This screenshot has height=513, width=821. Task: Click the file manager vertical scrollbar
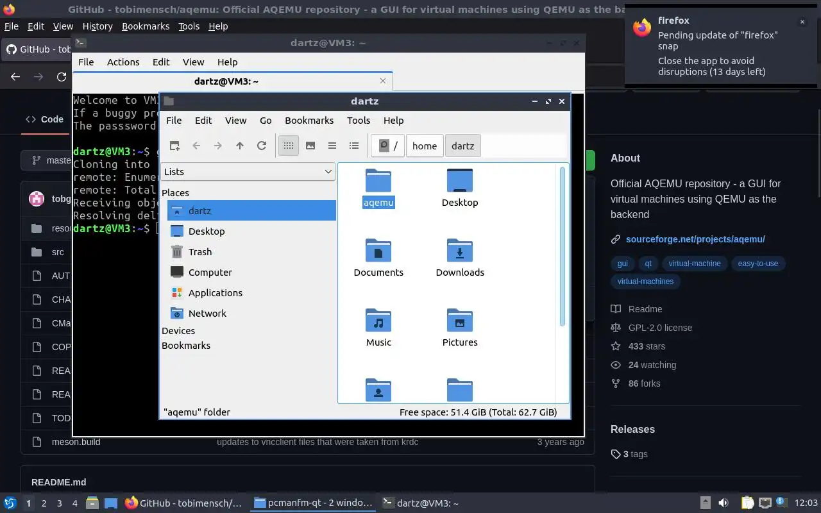point(563,246)
